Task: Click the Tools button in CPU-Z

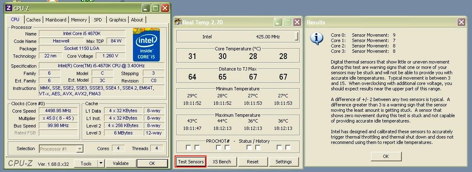Action: point(86,164)
